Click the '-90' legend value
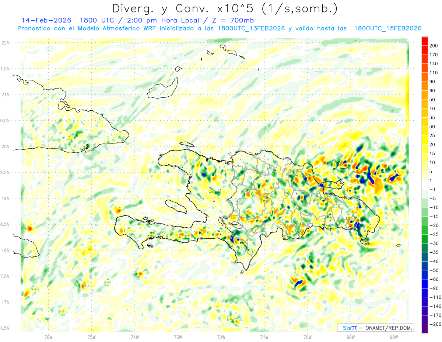Image resolution: width=442 pixels, height=342 pixels. (434, 288)
